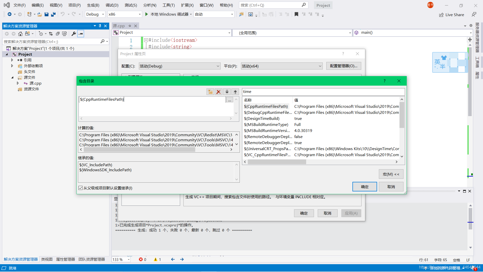483x272 pixels.
Task: Select the $(MSBuildRuntimeType) macro row
Action: tap(321, 124)
